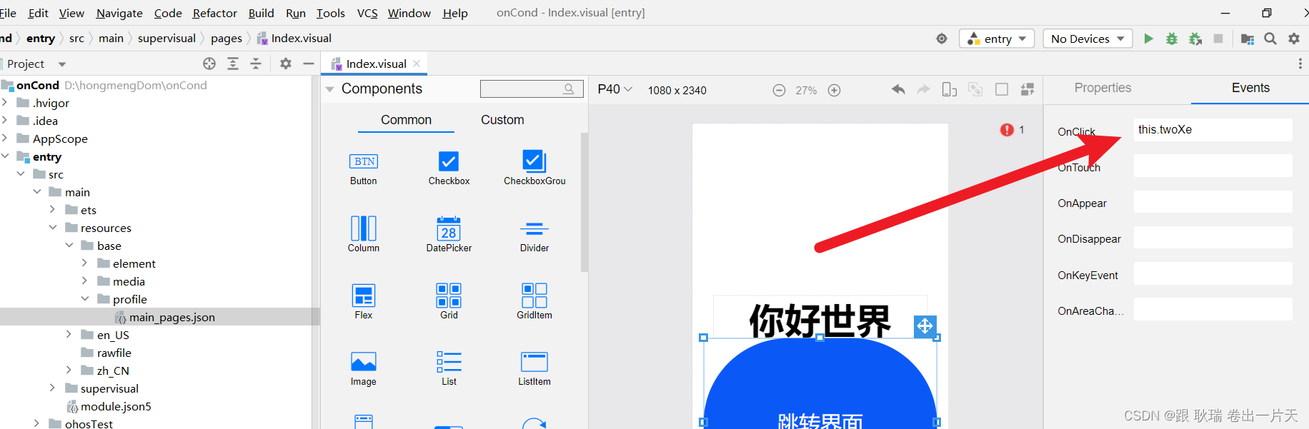Open the VCS menu
This screenshot has height=429, width=1309.
367,13
